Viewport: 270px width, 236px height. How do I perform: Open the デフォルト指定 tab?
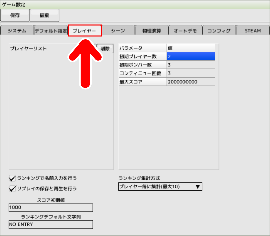coord(50,30)
